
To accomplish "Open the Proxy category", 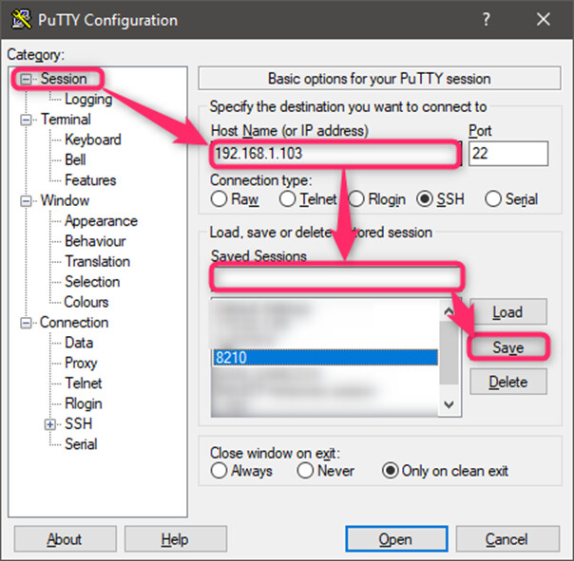I will tap(81, 364).
